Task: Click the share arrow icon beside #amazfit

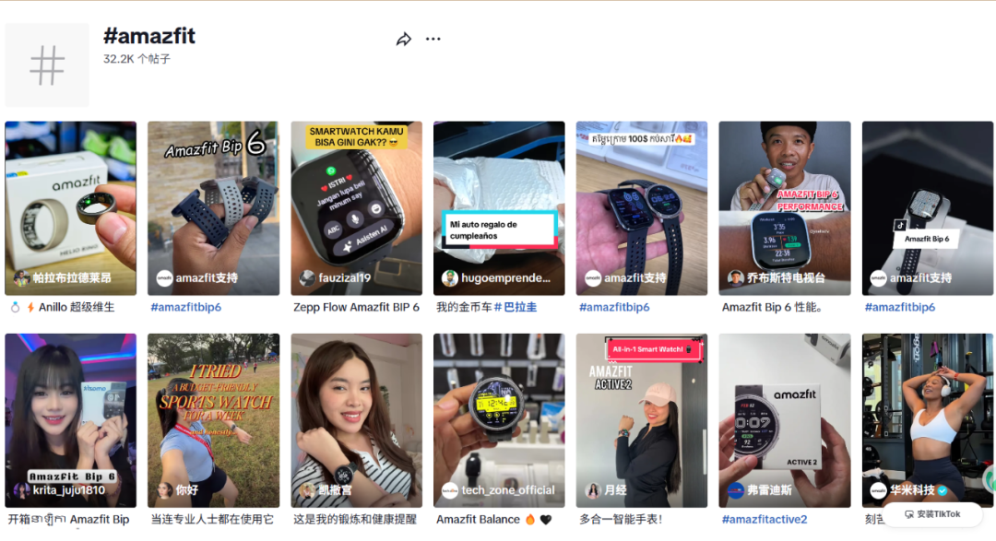Action: click(403, 40)
